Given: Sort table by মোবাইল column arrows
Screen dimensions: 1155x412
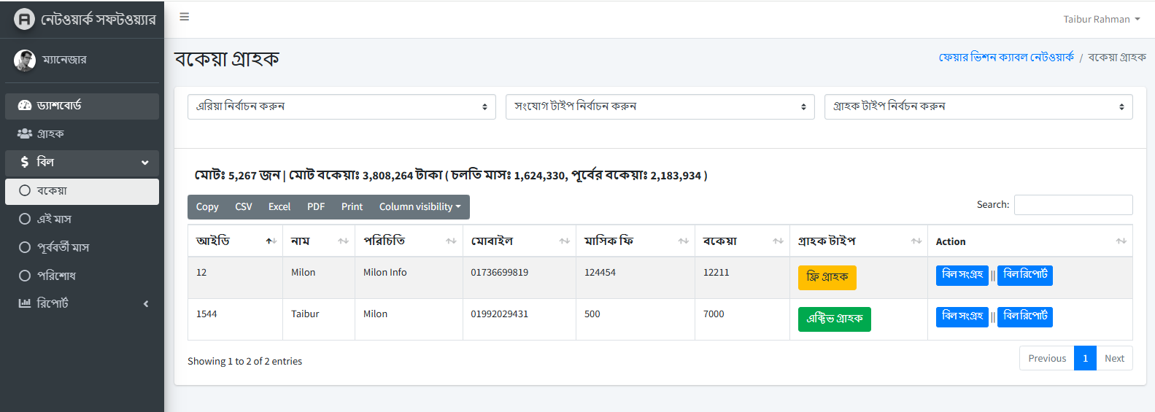Looking at the screenshot, I should coord(564,241).
